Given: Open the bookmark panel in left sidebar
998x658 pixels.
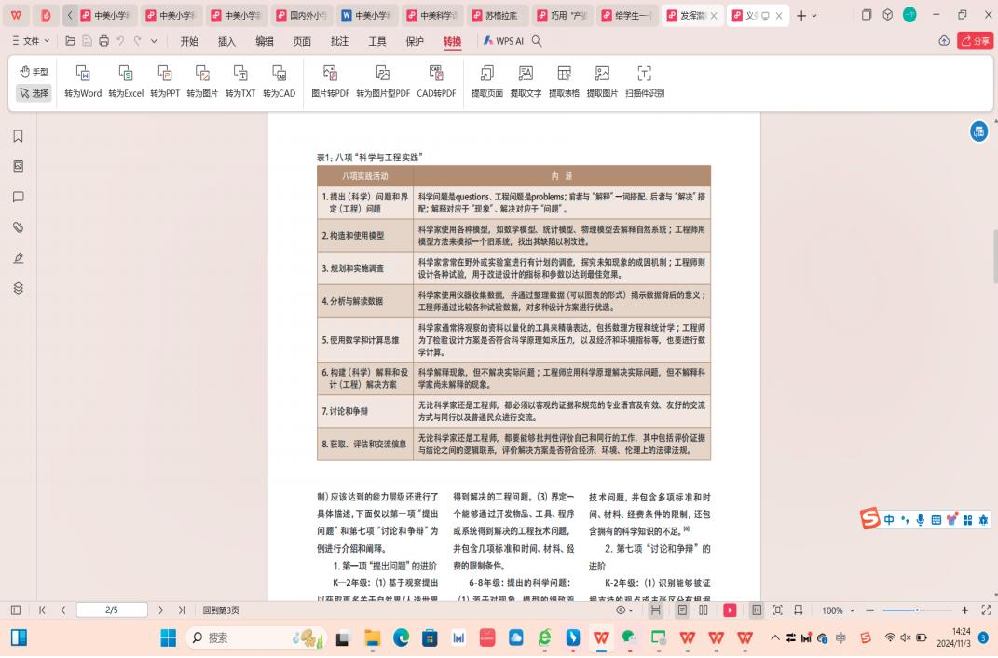Looking at the screenshot, I should pos(18,136).
